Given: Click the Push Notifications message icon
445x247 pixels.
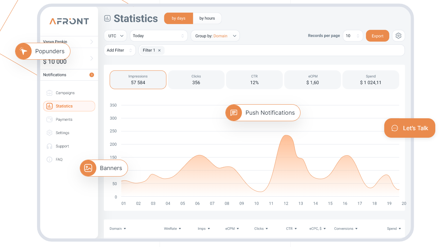Looking at the screenshot, I should coord(234,113).
